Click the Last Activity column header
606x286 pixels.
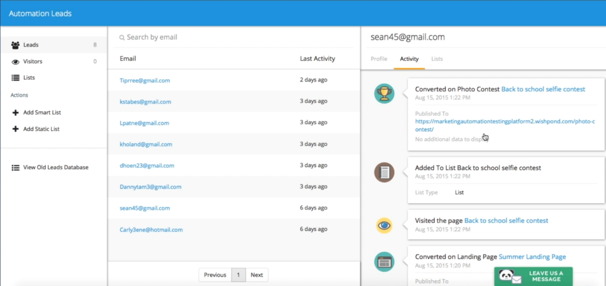pos(317,58)
